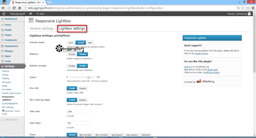This screenshot has height=138, width=256.
Task: Disable the Show title option
Action: click(82, 88)
